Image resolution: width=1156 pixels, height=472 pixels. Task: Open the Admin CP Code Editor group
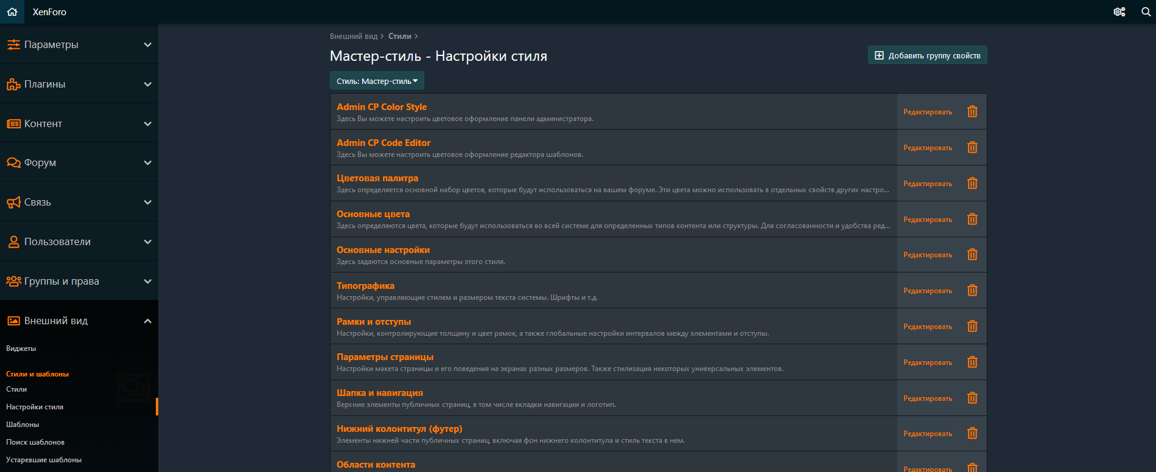[x=384, y=142]
